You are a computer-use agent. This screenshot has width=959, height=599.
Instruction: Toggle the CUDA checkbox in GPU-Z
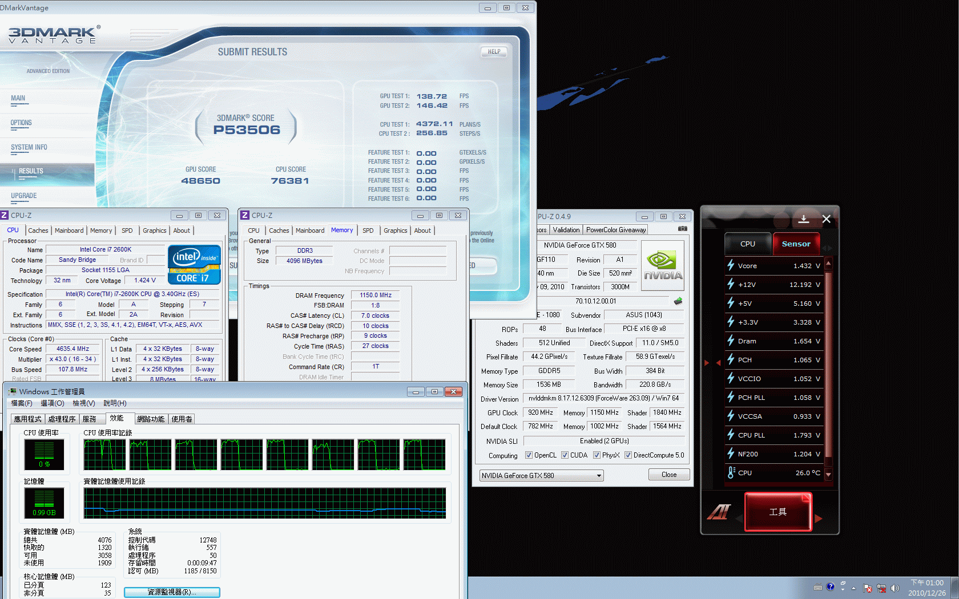pos(565,455)
